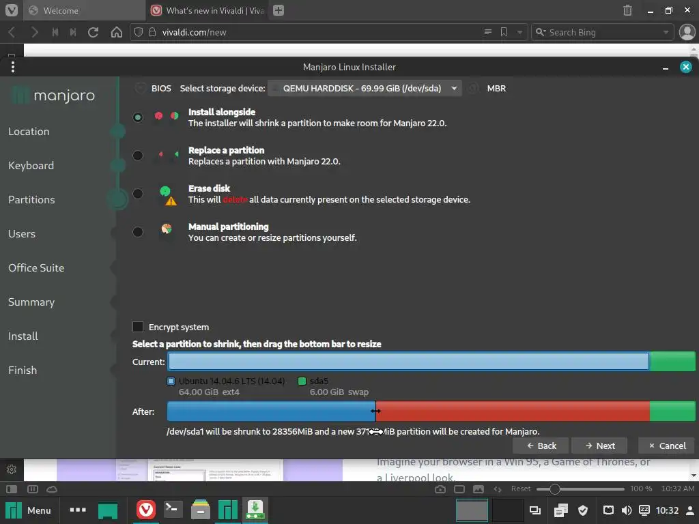Screen dimensions: 699x524
Task: Click the Location step in installer sidebar
Action: tap(29, 132)
